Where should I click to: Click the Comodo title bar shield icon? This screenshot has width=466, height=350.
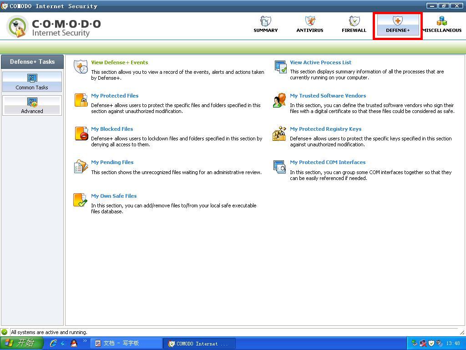[5, 6]
